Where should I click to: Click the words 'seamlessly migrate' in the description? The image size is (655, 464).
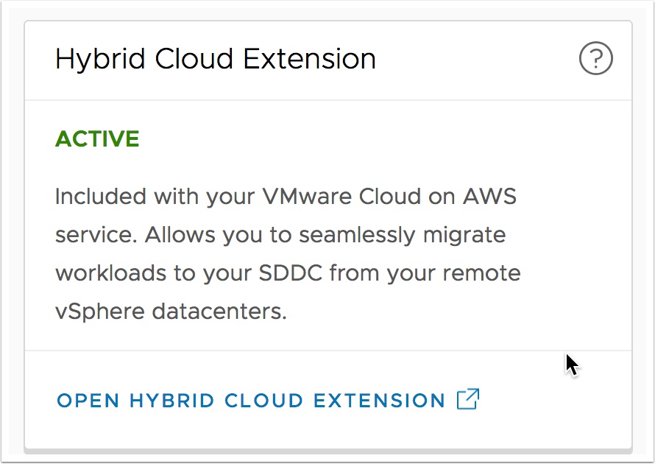(x=403, y=235)
